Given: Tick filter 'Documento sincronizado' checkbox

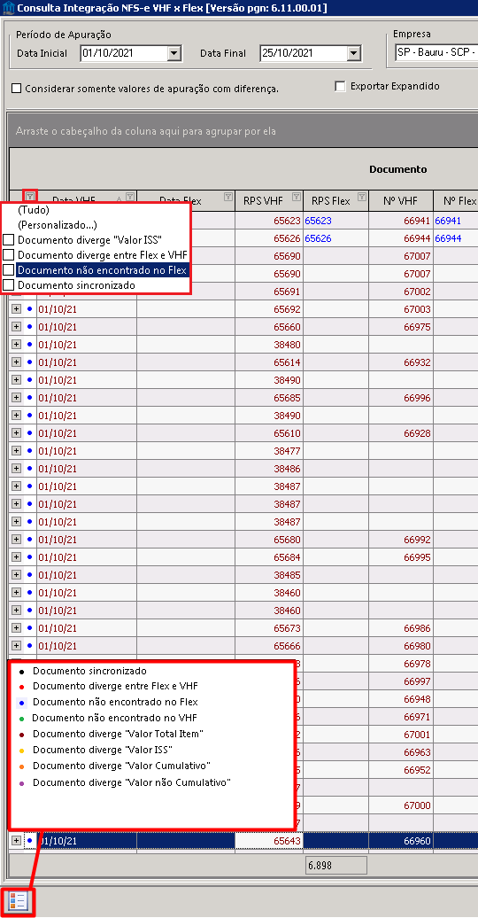Looking at the screenshot, I should [8, 285].
